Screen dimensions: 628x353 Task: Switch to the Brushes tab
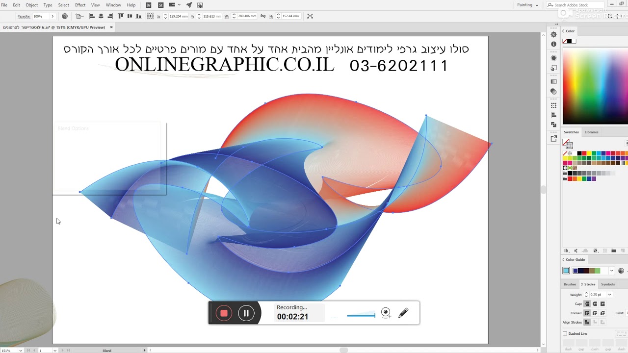[x=570, y=284]
